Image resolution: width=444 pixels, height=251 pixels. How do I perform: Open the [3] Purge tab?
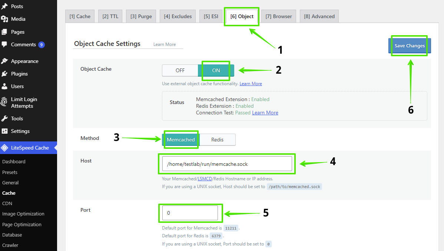point(141,16)
